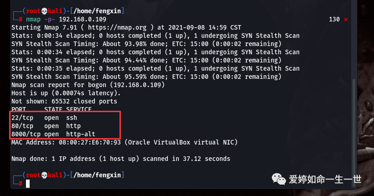Click the red # symbol before nmap
The width and height of the screenshot is (374, 196).
point(21,19)
